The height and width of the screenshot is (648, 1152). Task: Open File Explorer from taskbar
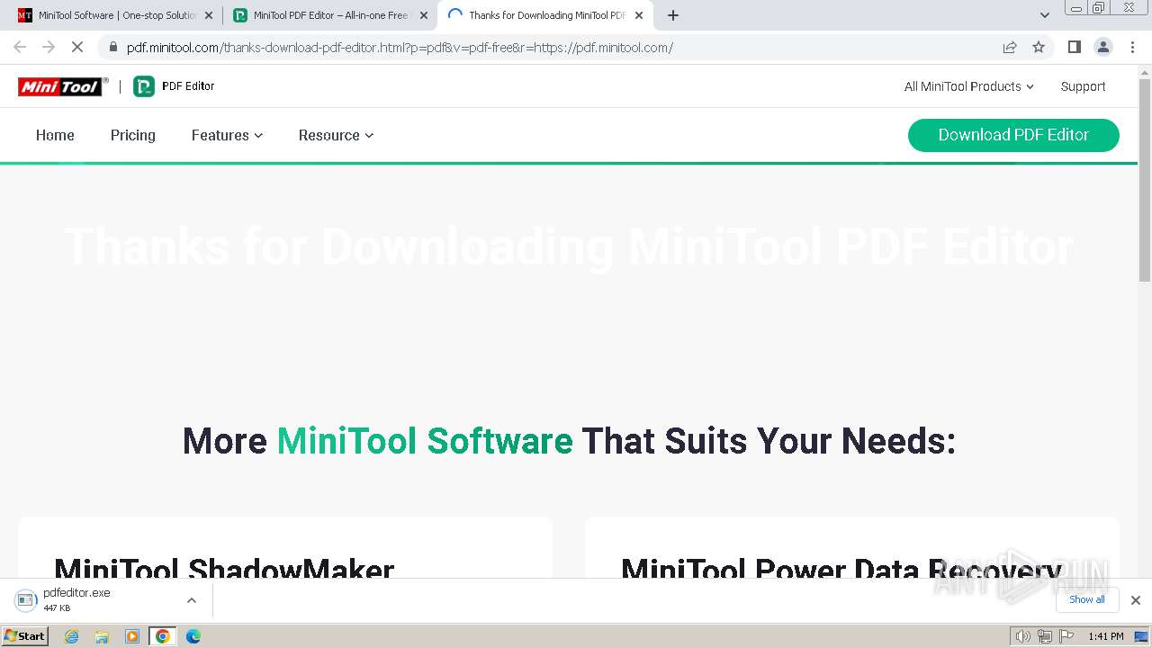(102, 636)
